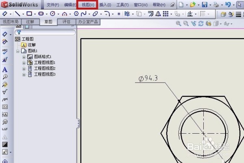Switch to the 草图 tab

click(x=48, y=22)
